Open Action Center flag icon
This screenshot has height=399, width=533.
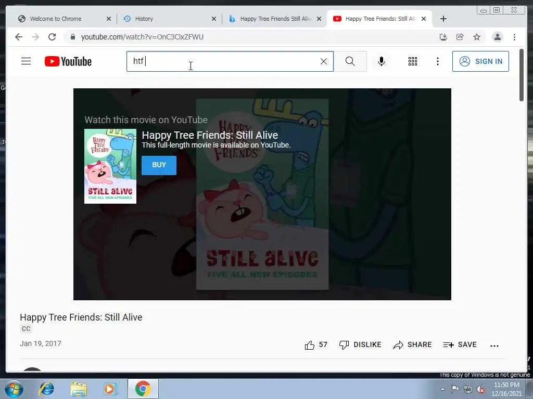coord(455,389)
